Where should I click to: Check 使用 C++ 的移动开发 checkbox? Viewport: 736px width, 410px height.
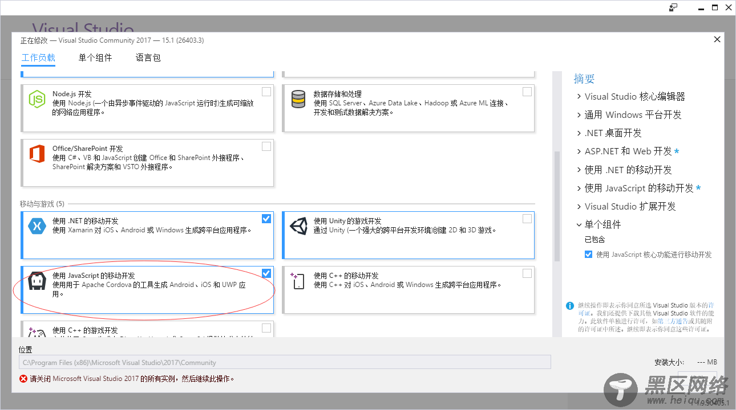tap(527, 273)
